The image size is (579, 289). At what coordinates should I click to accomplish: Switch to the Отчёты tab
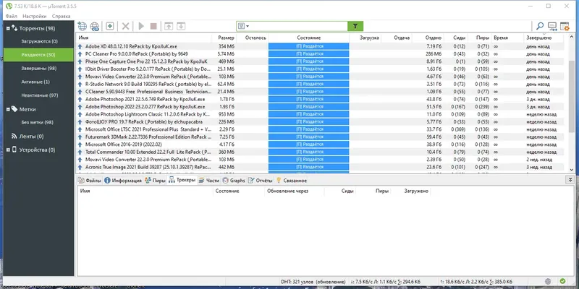click(x=261, y=180)
